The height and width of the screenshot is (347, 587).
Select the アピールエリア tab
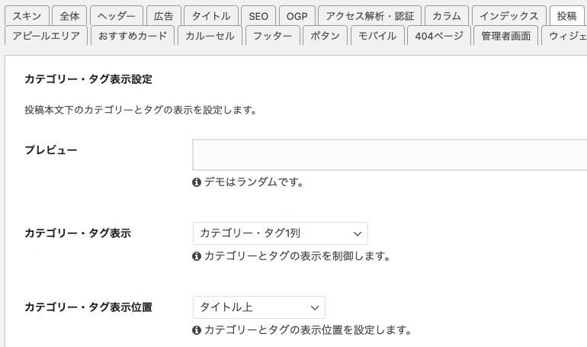[46, 36]
